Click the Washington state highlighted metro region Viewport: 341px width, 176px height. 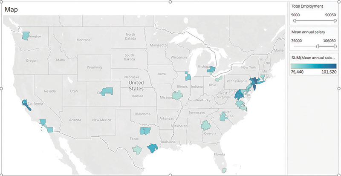click(x=26, y=35)
